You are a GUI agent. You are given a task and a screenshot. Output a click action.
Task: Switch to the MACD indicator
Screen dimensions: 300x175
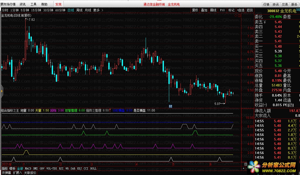[28, 168]
